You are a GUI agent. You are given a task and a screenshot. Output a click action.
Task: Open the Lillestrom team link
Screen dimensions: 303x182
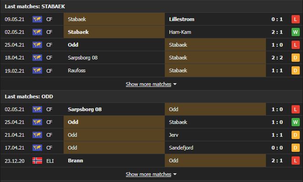coord(181,19)
